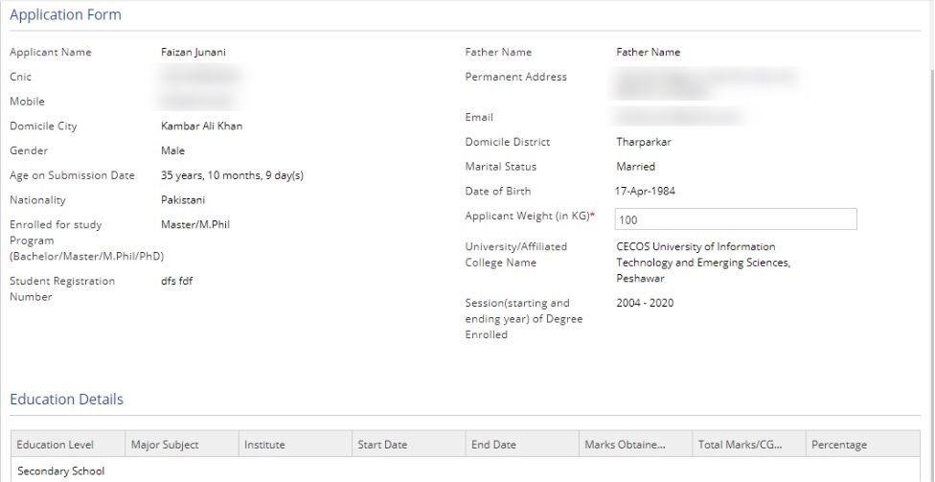Click the Start Date column header
935x482 pixels.
pos(382,445)
